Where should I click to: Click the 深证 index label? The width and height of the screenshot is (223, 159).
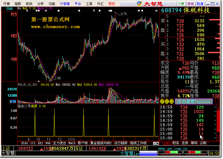point(78,149)
